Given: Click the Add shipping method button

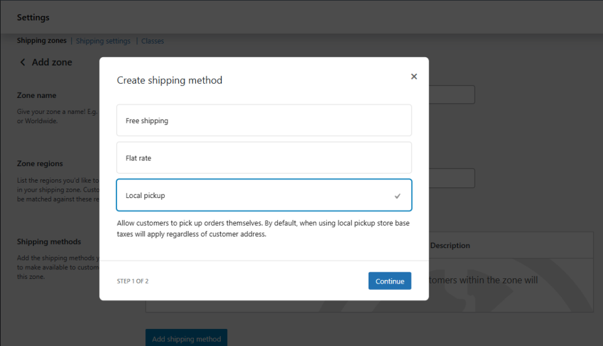Looking at the screenshot, I should point(186,338).
